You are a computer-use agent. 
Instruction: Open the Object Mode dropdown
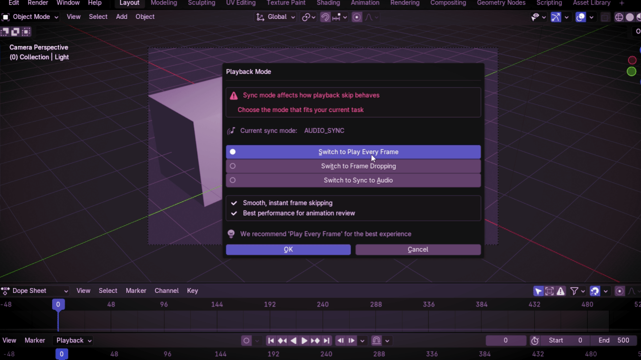coord(31,17)
